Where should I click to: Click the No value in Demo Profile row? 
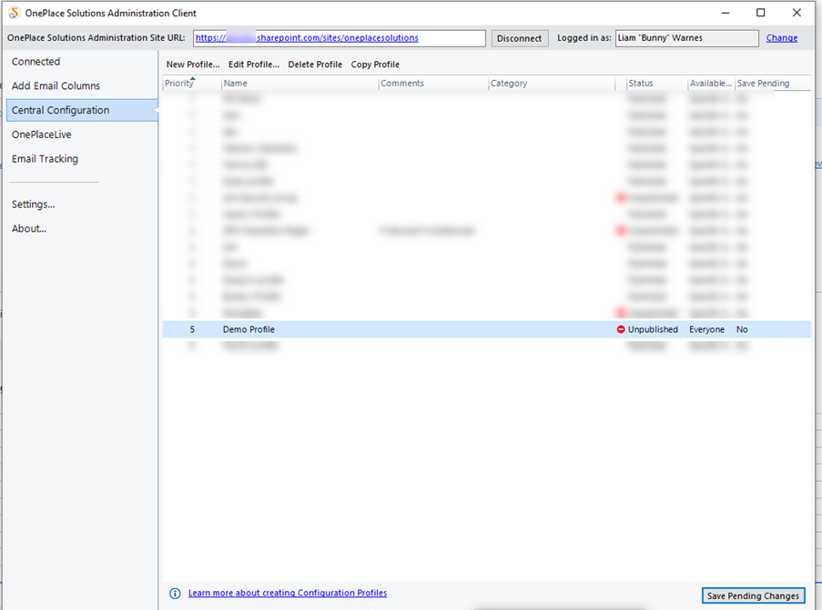tap(742, 329)
